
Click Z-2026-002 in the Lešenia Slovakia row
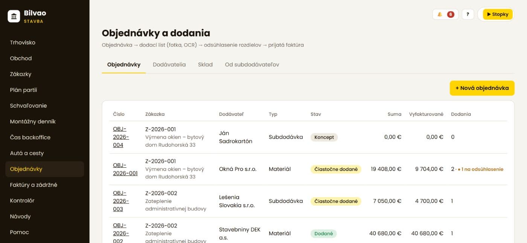click(161, 193)
